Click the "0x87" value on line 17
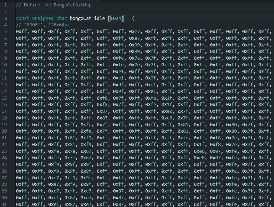This screenshot has height=207, width=274. pyautogui.click(x=102, y=111)
